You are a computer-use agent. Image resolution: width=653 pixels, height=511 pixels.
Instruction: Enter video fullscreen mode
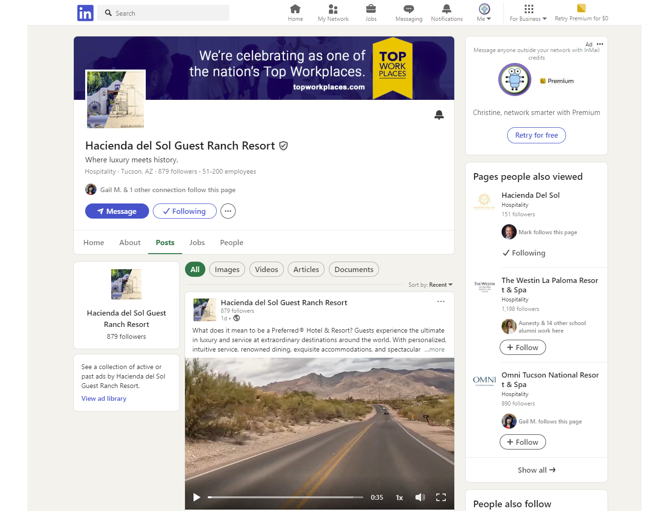point(441,497)
